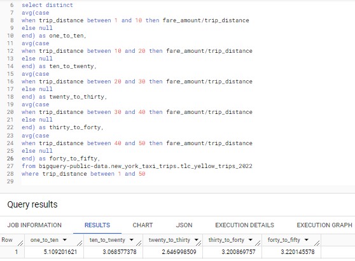Open the EXECUTION DETAILS tab
Viewport: 355px width, 261px height.
244,225
